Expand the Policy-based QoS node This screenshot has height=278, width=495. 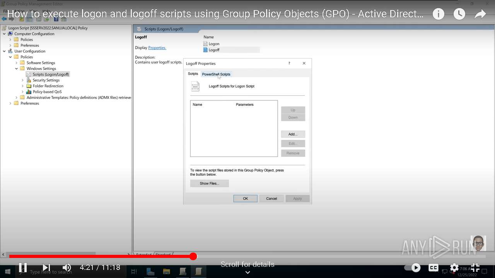(23, 92)
